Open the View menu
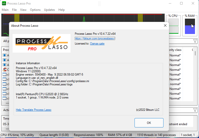199x138 pixels. (23, 10)
